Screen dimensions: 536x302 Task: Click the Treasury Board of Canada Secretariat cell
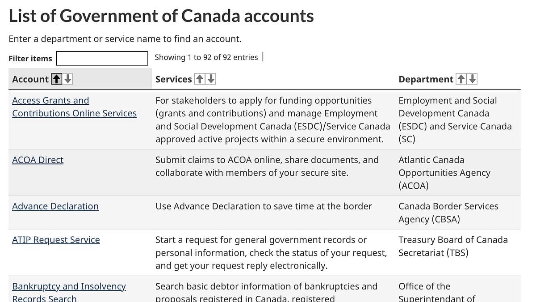[x=453, y=246]
